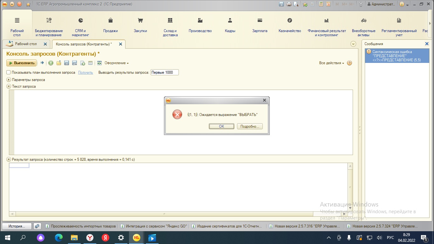Open the Производство section
Viewport: 434px width, 244px height.
point(200,25)
